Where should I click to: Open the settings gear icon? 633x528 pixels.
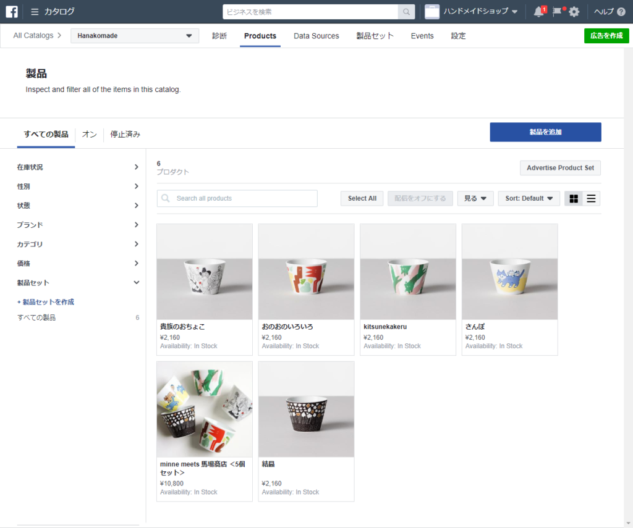coord(574,12)
